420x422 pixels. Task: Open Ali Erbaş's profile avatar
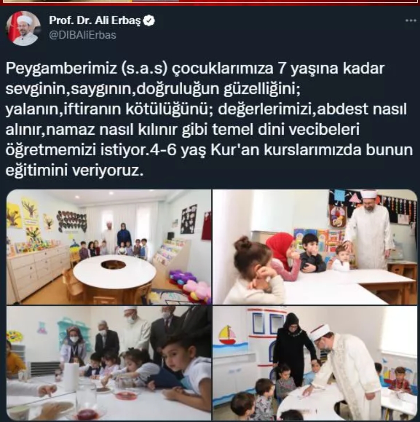(x=23, y=28)
